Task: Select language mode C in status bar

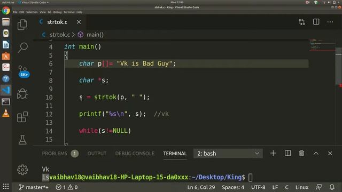Action: [x=286, y=187]
